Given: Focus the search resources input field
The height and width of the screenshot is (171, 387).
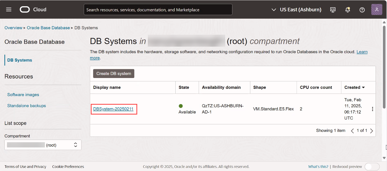Looking at the screenshot, I should (x=158, y=10).
